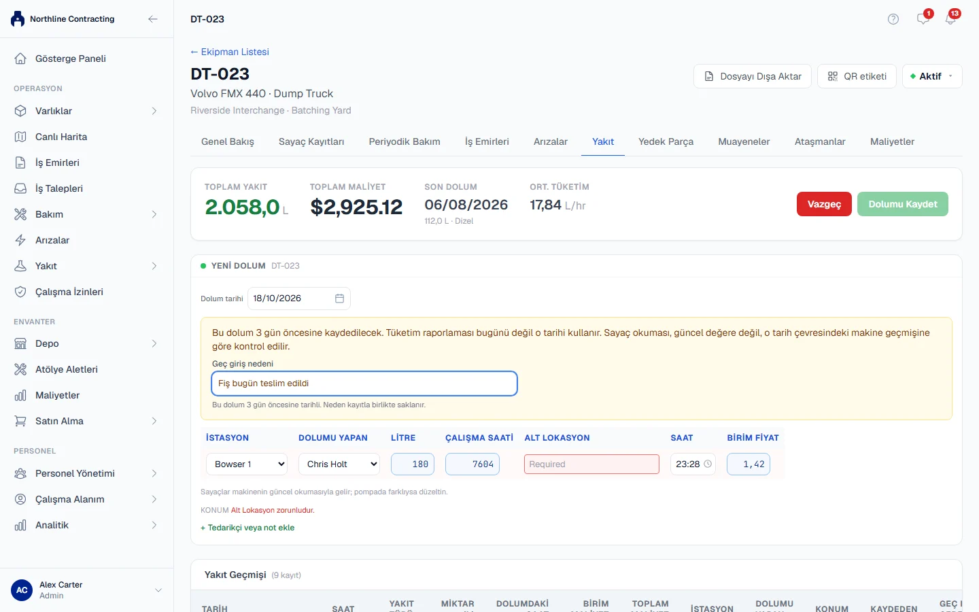Expand the Depo submenu
Viewport: 979px width, 612px height.
coord(154,343)
